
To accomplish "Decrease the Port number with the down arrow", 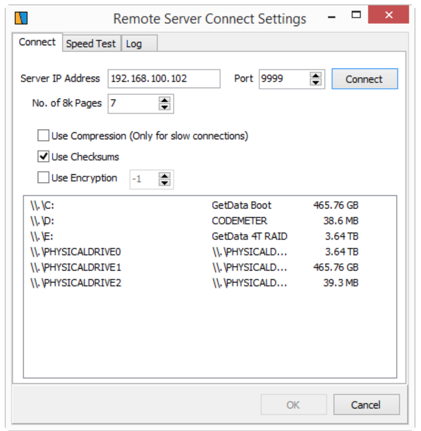I will pyautogui.click(x=315, y=82).
